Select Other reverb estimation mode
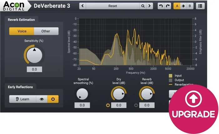 (x=46, y=31)
